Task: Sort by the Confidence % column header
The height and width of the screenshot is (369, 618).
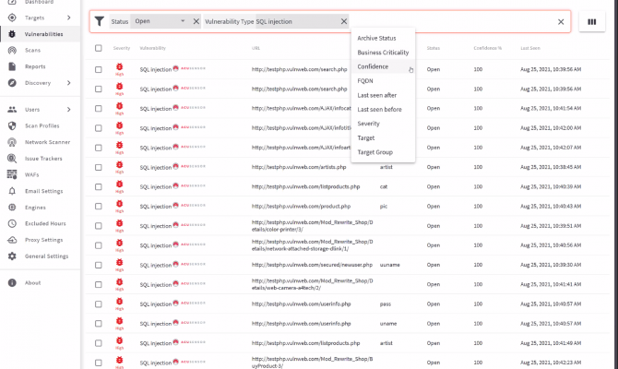Action: tap(488, 48)
